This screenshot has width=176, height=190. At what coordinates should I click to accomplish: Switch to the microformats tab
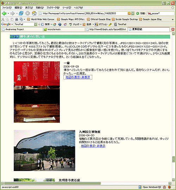(x=64, y=29)
